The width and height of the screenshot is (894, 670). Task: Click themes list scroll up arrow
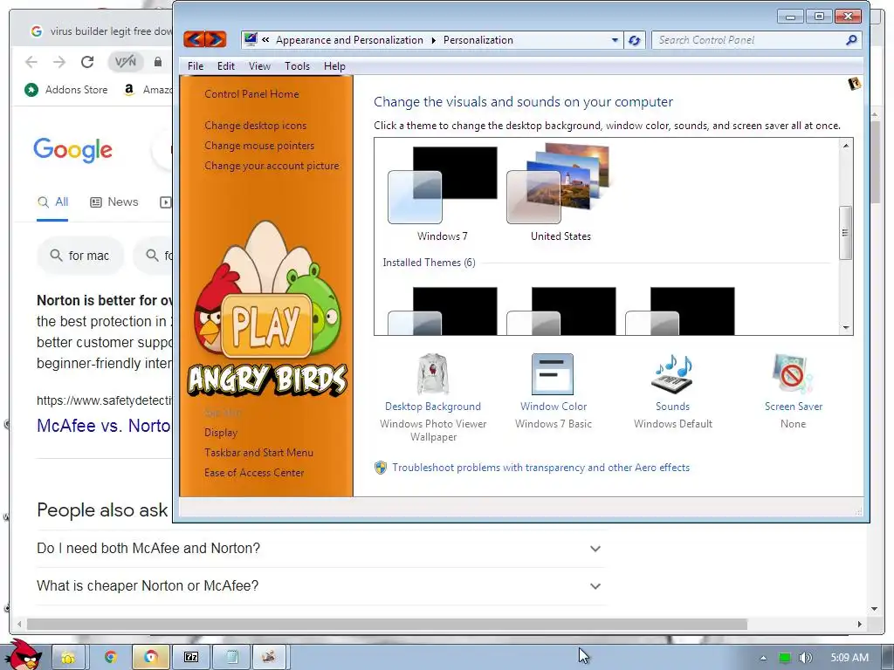(846, 146)
